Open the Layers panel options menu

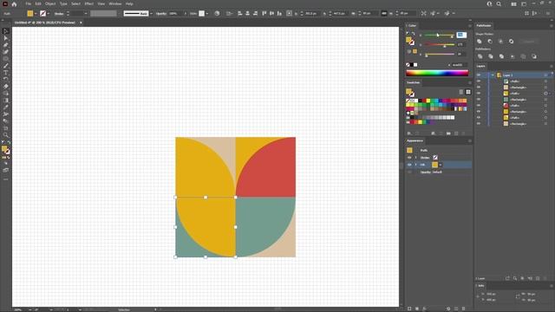pyautogui.click(x=552, y=66)
